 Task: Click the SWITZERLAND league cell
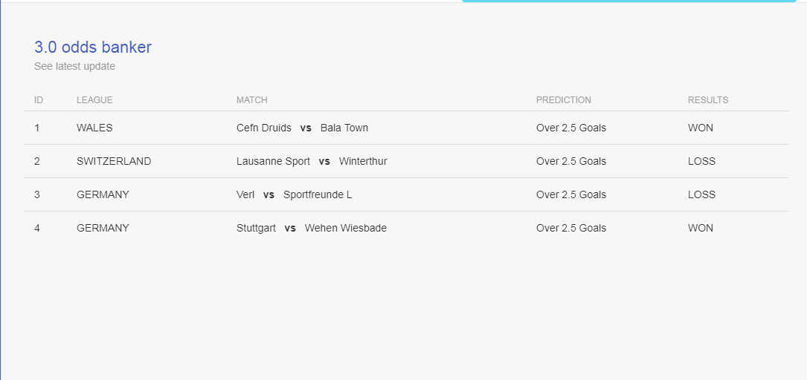tap(114, 161)
